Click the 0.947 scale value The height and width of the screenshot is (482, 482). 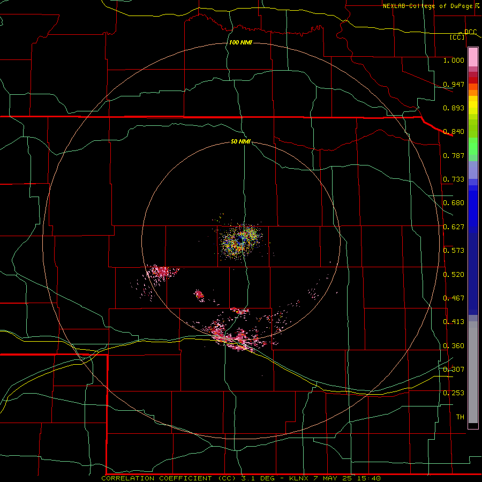[454, 84]
